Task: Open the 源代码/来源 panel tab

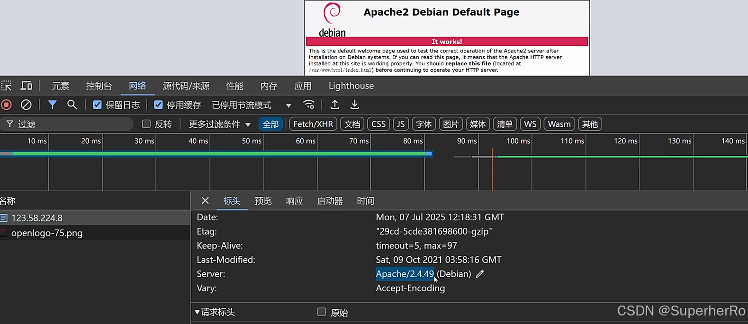Action: (186, 86)
